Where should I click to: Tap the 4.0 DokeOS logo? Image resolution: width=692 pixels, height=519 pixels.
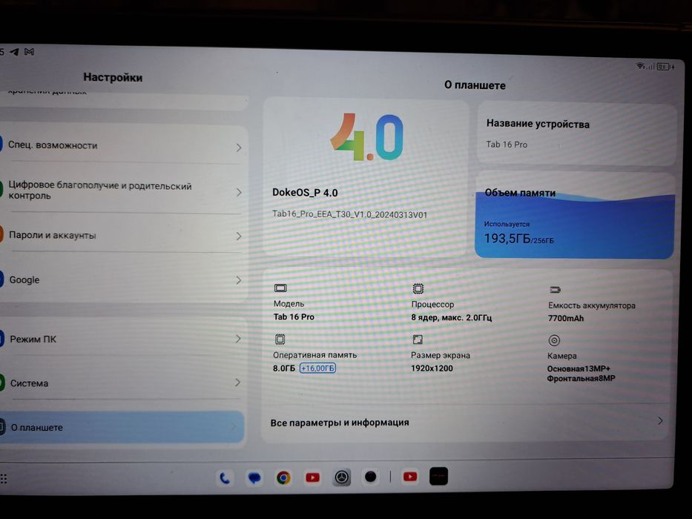pos(366,137)
